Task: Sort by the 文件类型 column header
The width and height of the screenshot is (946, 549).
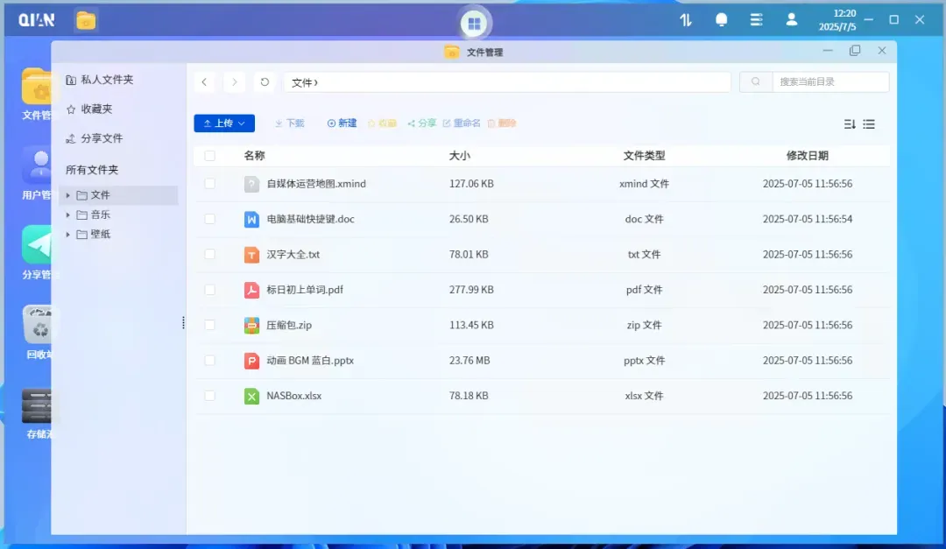Action: point(644,156)
